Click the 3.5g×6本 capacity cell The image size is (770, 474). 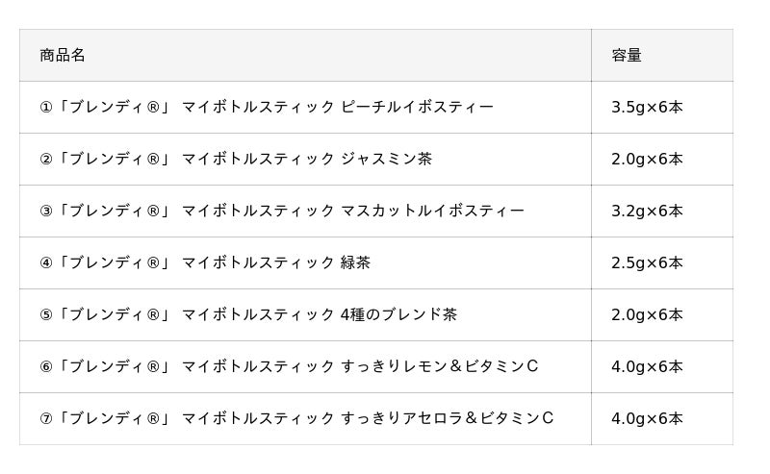click(x=647, y=107)
